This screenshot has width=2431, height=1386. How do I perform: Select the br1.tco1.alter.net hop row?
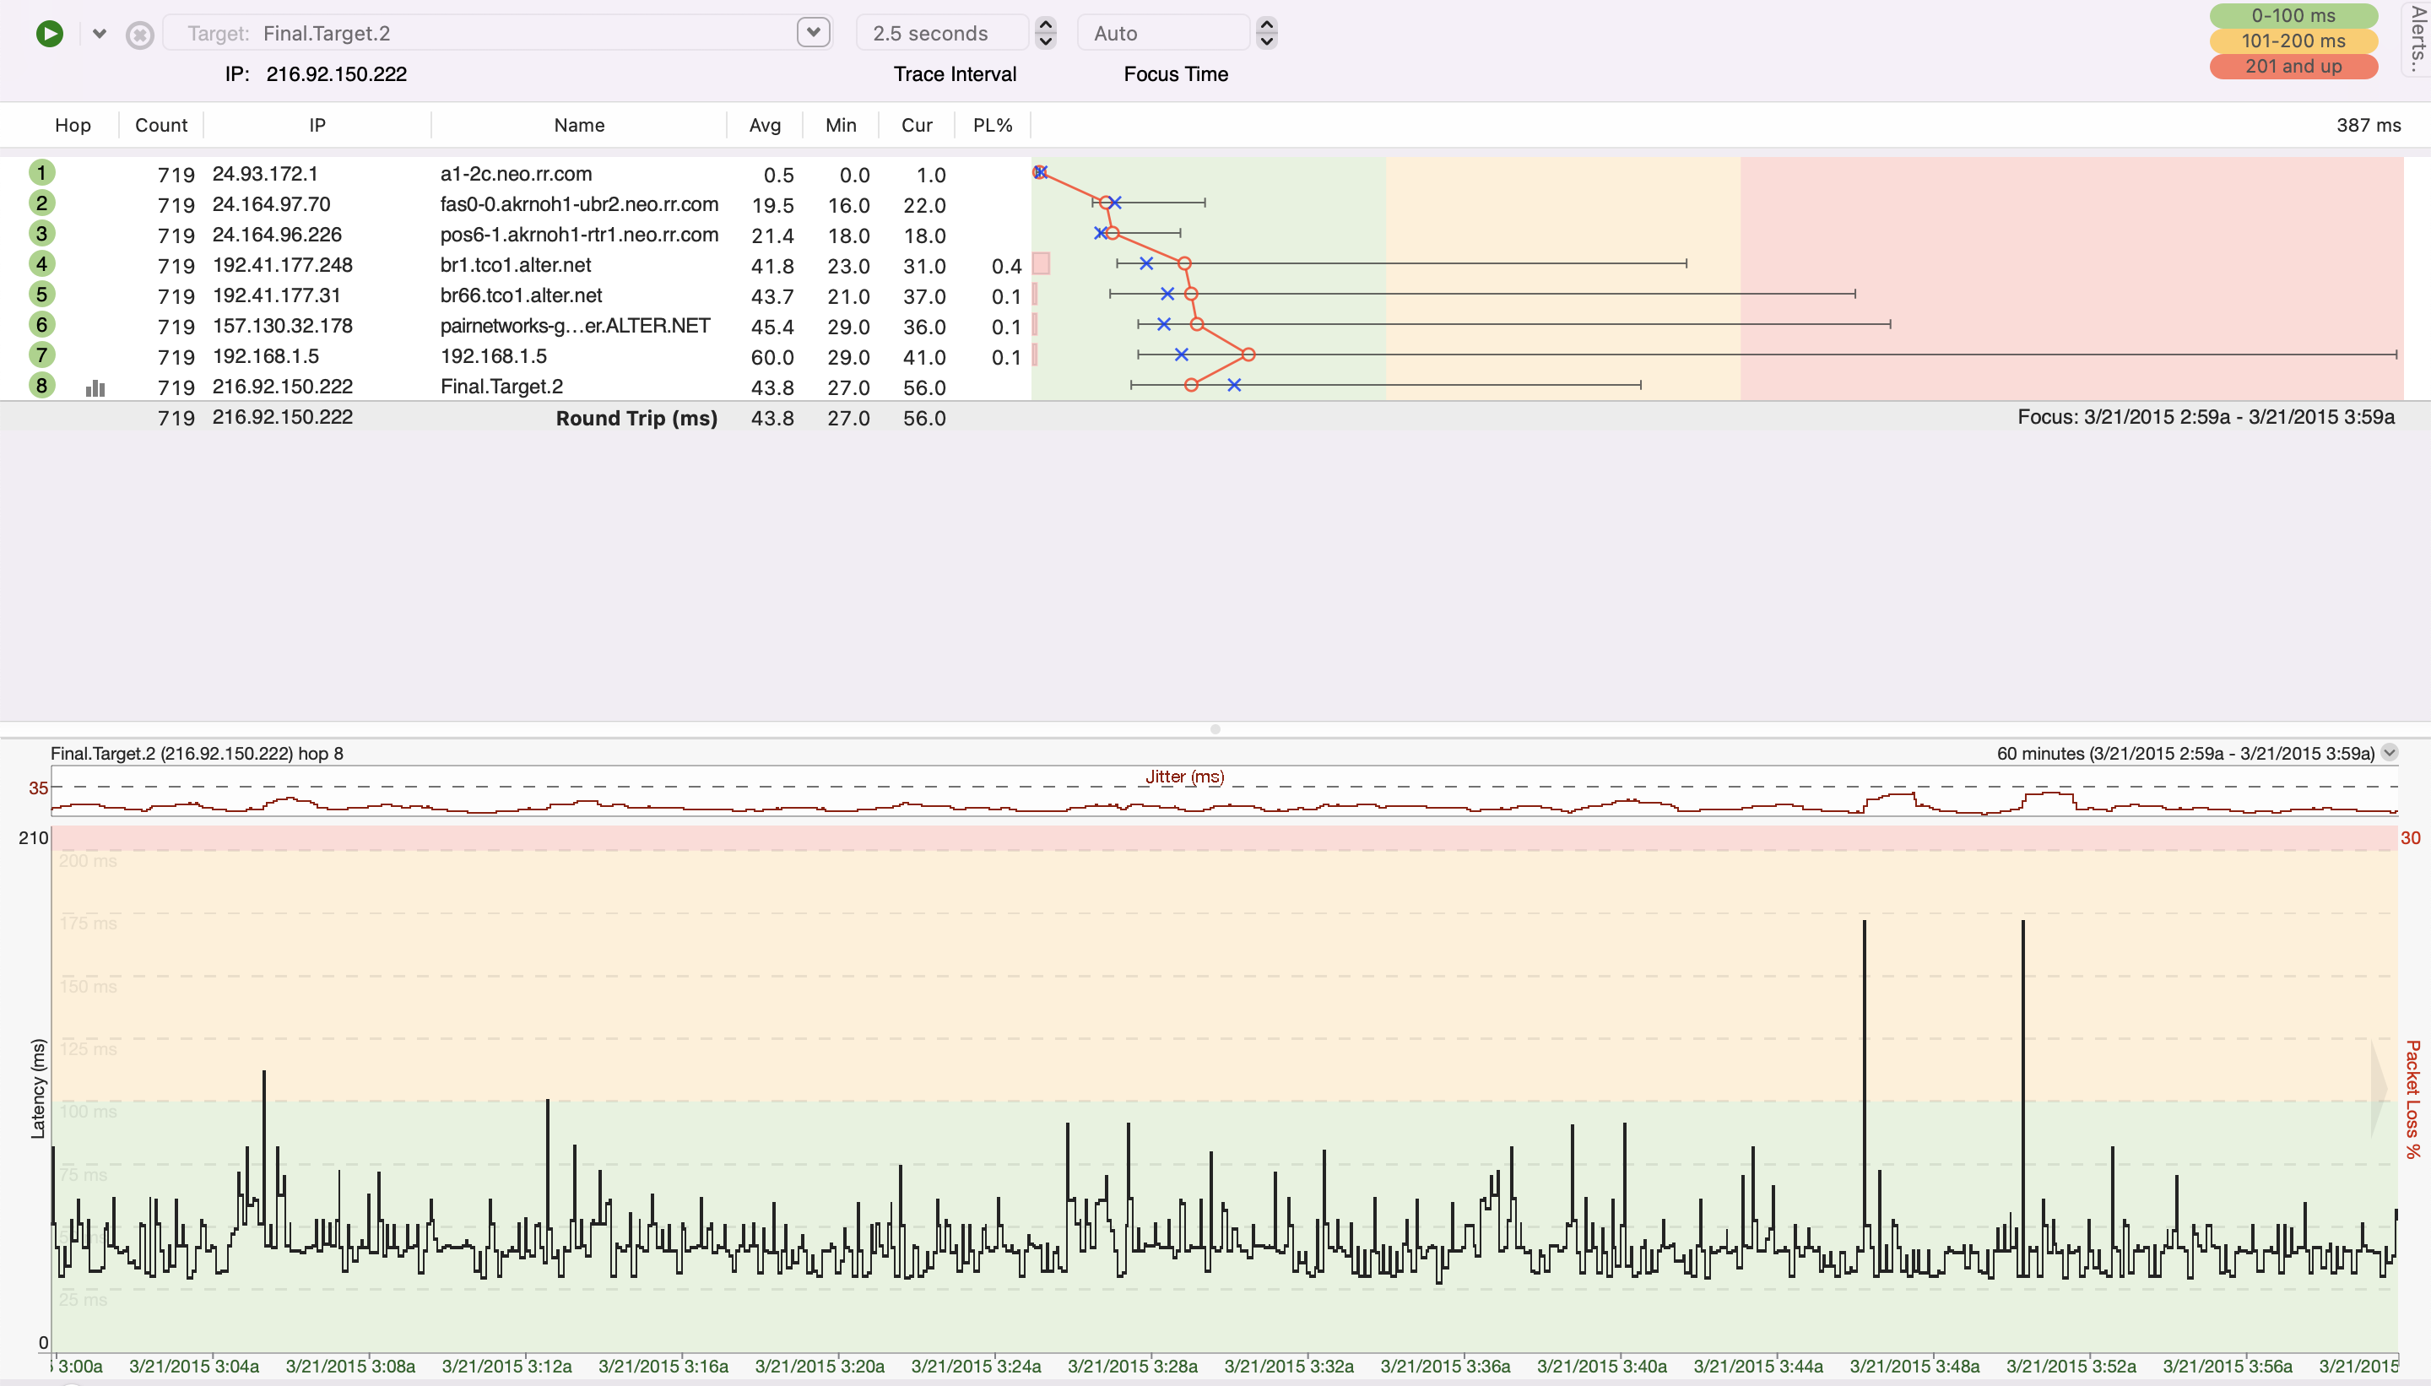[523, 266]
